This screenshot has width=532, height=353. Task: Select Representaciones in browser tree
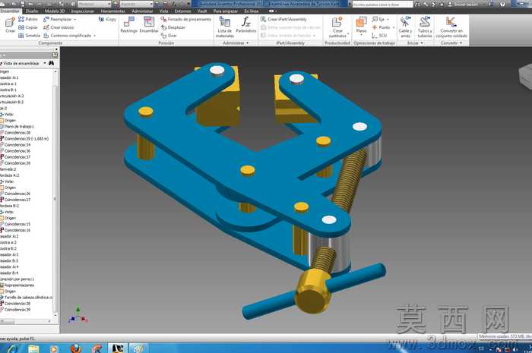pyautogui.click(x=17, y=285)
